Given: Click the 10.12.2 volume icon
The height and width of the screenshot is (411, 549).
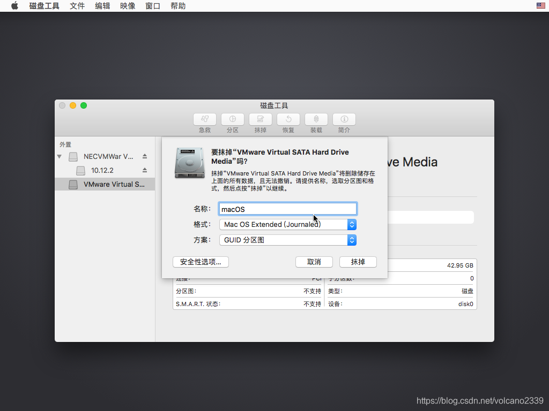Looking at the screenshot, I should tap(81, 171).
